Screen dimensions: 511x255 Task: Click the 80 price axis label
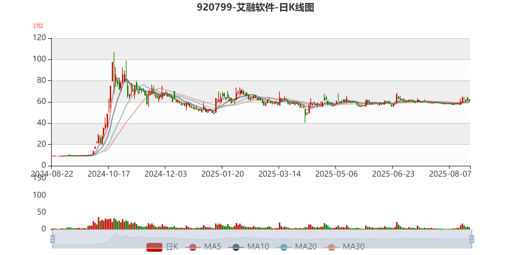[42, 80]
